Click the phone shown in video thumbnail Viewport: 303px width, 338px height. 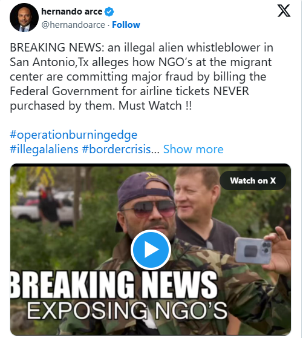[253, 250]
